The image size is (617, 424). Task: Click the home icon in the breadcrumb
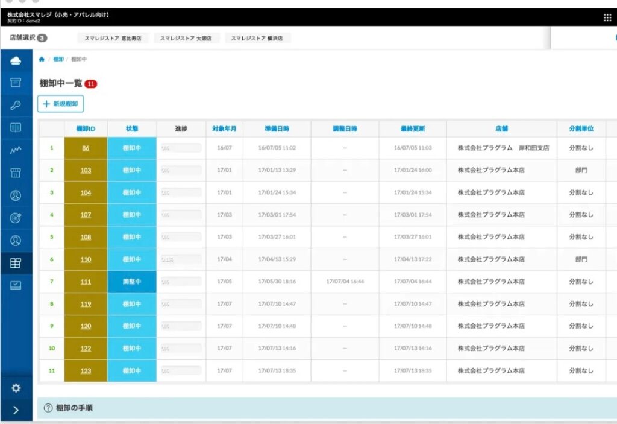coord(42,59)
